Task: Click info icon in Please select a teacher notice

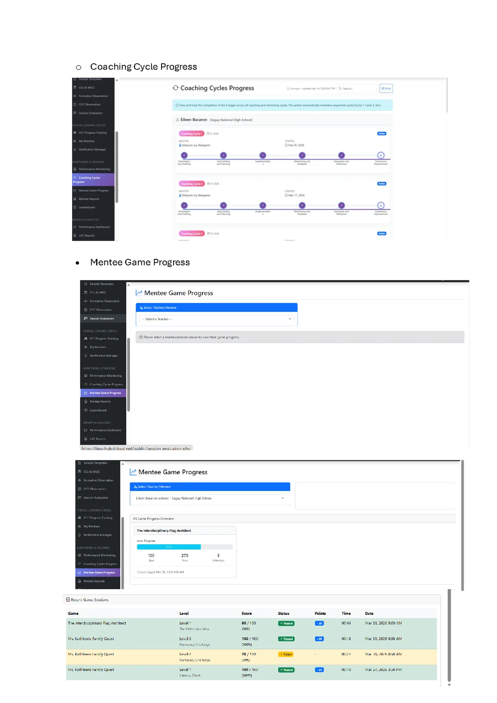Action: click(141, 337)
